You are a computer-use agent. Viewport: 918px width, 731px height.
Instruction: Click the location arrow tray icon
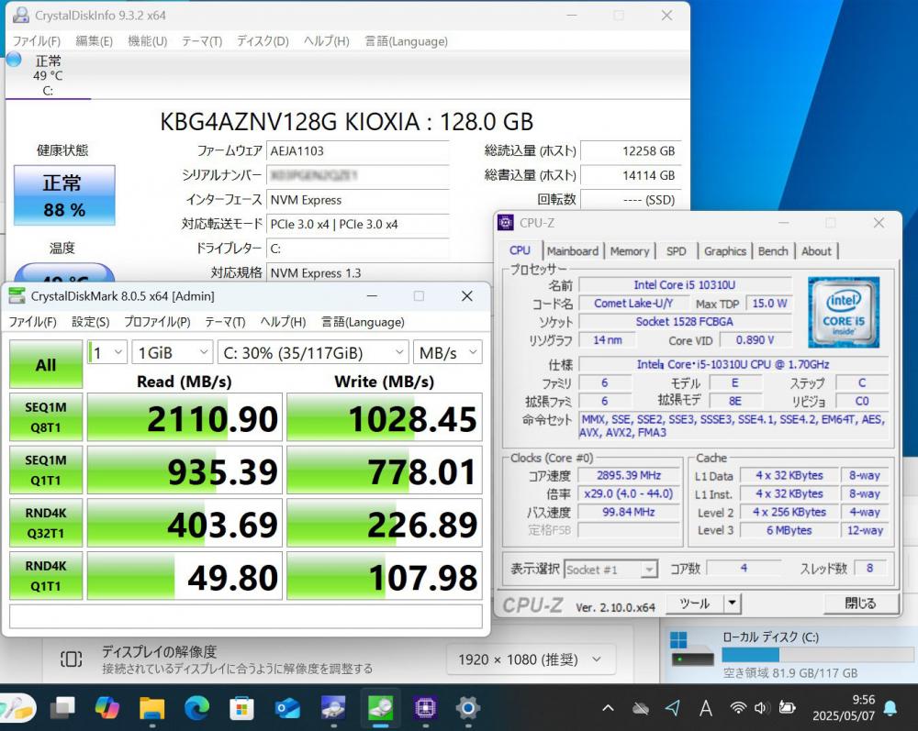(673, 708)
